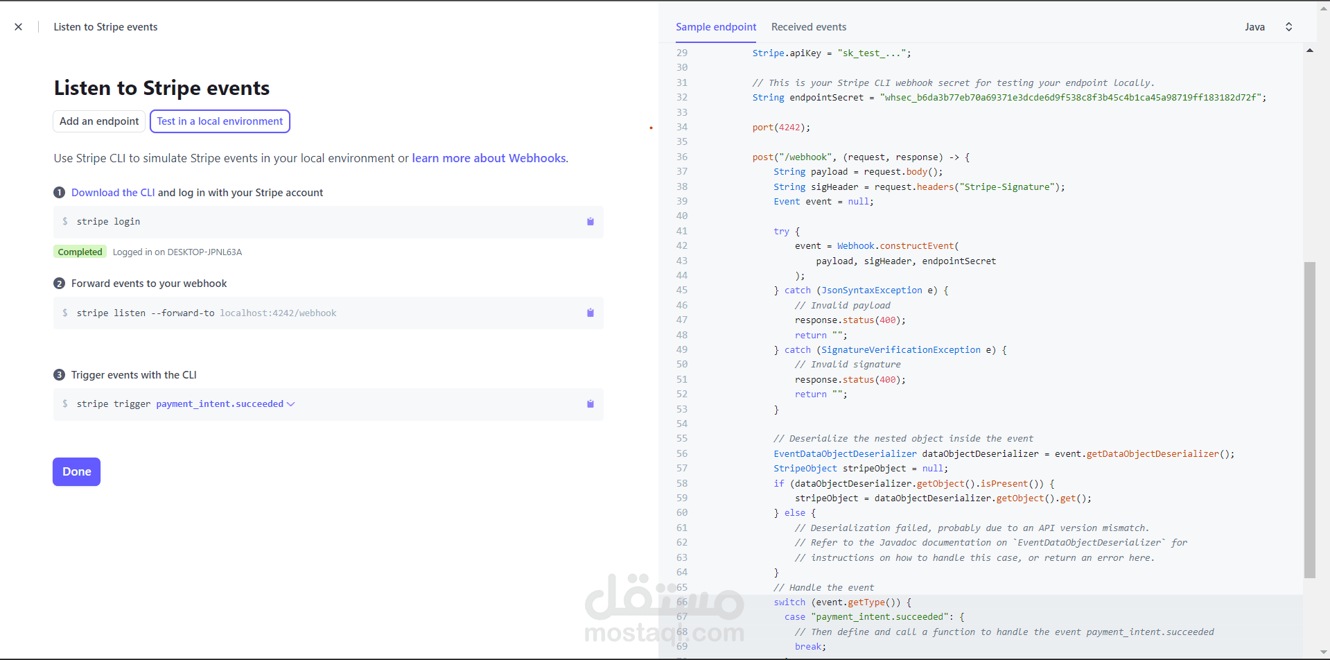Open the language selector showing Java

point(1268,27)
